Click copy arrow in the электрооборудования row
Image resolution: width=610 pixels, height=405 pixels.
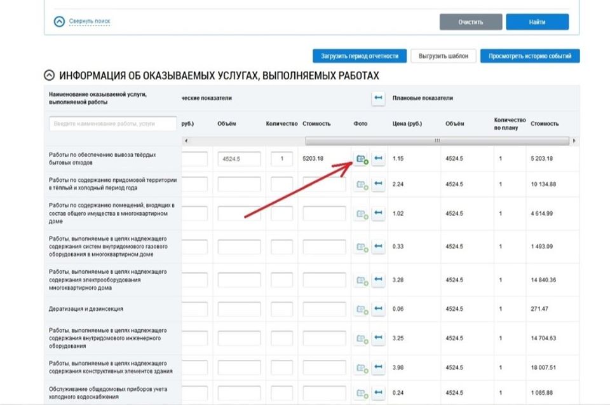[x=378, y=280]
